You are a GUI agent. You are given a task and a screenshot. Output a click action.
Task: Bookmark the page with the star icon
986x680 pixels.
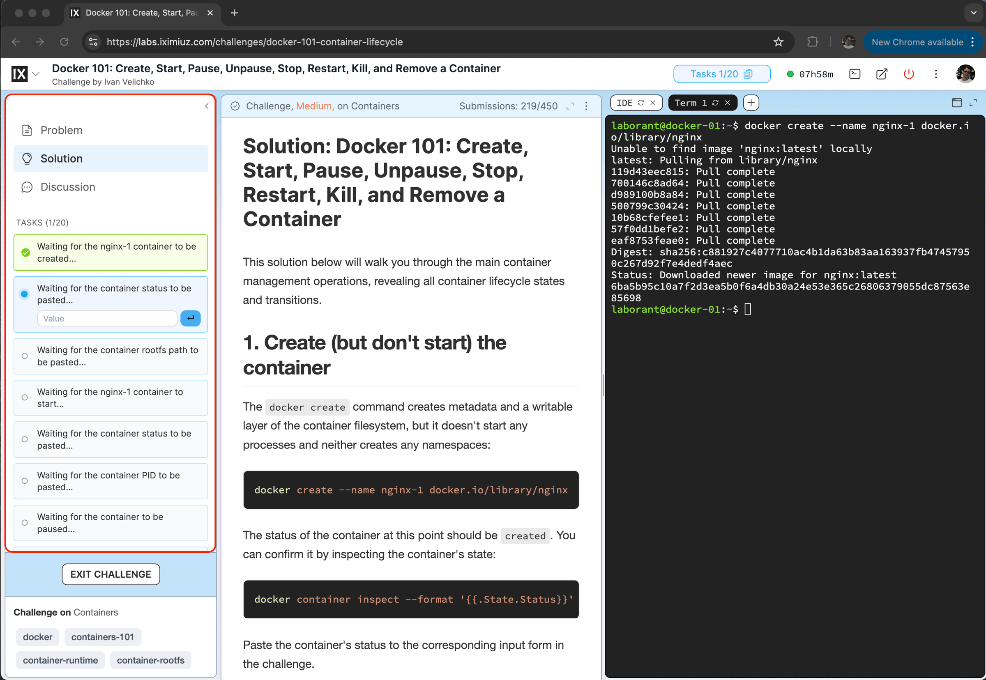point(778,42)
